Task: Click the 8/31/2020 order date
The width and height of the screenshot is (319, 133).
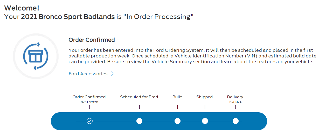Action: [89, 102]
